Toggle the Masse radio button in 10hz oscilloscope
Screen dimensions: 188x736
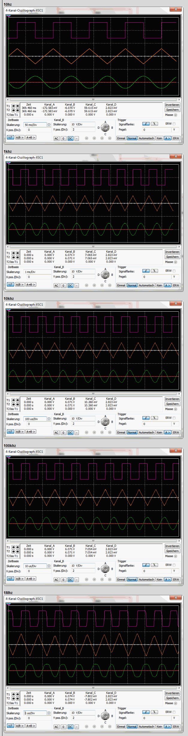(x=176, y=115)
